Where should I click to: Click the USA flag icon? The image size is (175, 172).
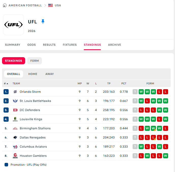click(x=51, y=5)
